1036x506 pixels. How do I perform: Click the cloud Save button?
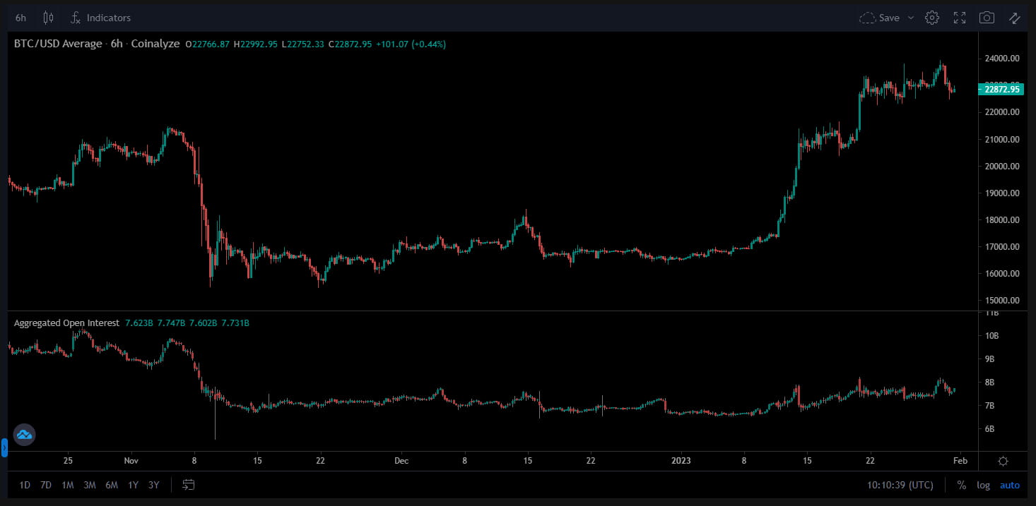pyautogui.click(x=879, y=18)
